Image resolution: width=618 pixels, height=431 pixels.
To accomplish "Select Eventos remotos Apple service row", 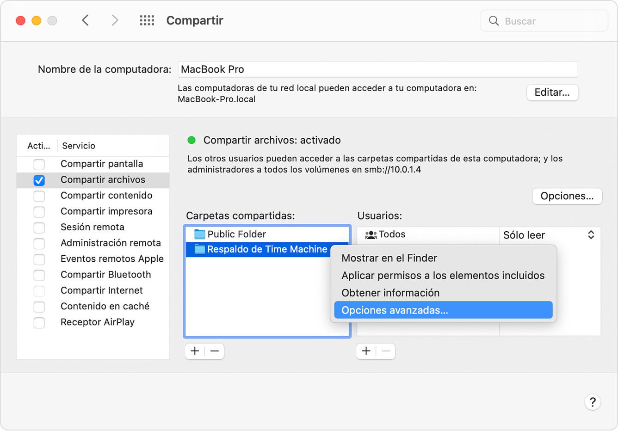I will [x=93, y=259].
